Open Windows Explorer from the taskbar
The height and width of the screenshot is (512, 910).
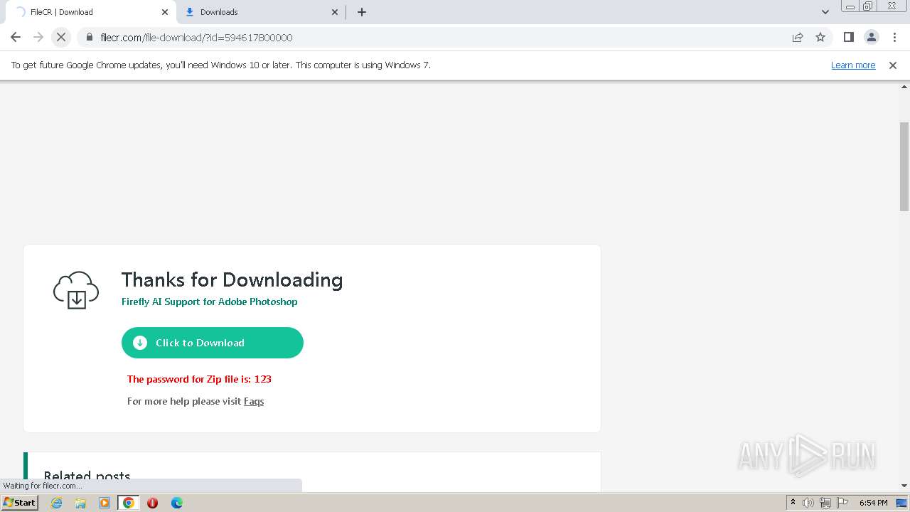(x=80, y=503)
